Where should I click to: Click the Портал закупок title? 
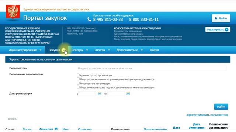pos(45,18)
